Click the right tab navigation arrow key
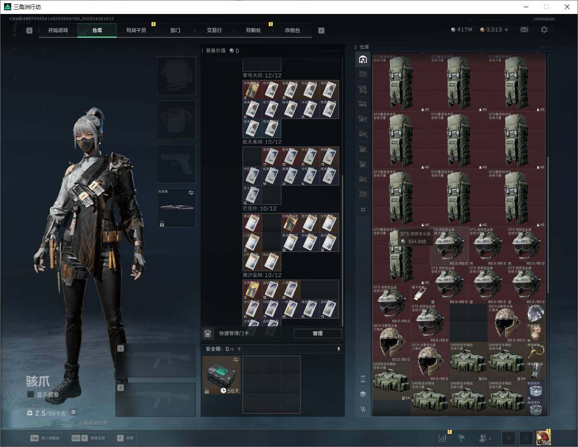The height and width of the screenshot is (447, 578). point(321,31)
